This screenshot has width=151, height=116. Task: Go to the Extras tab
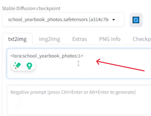[x=80, y=39]
